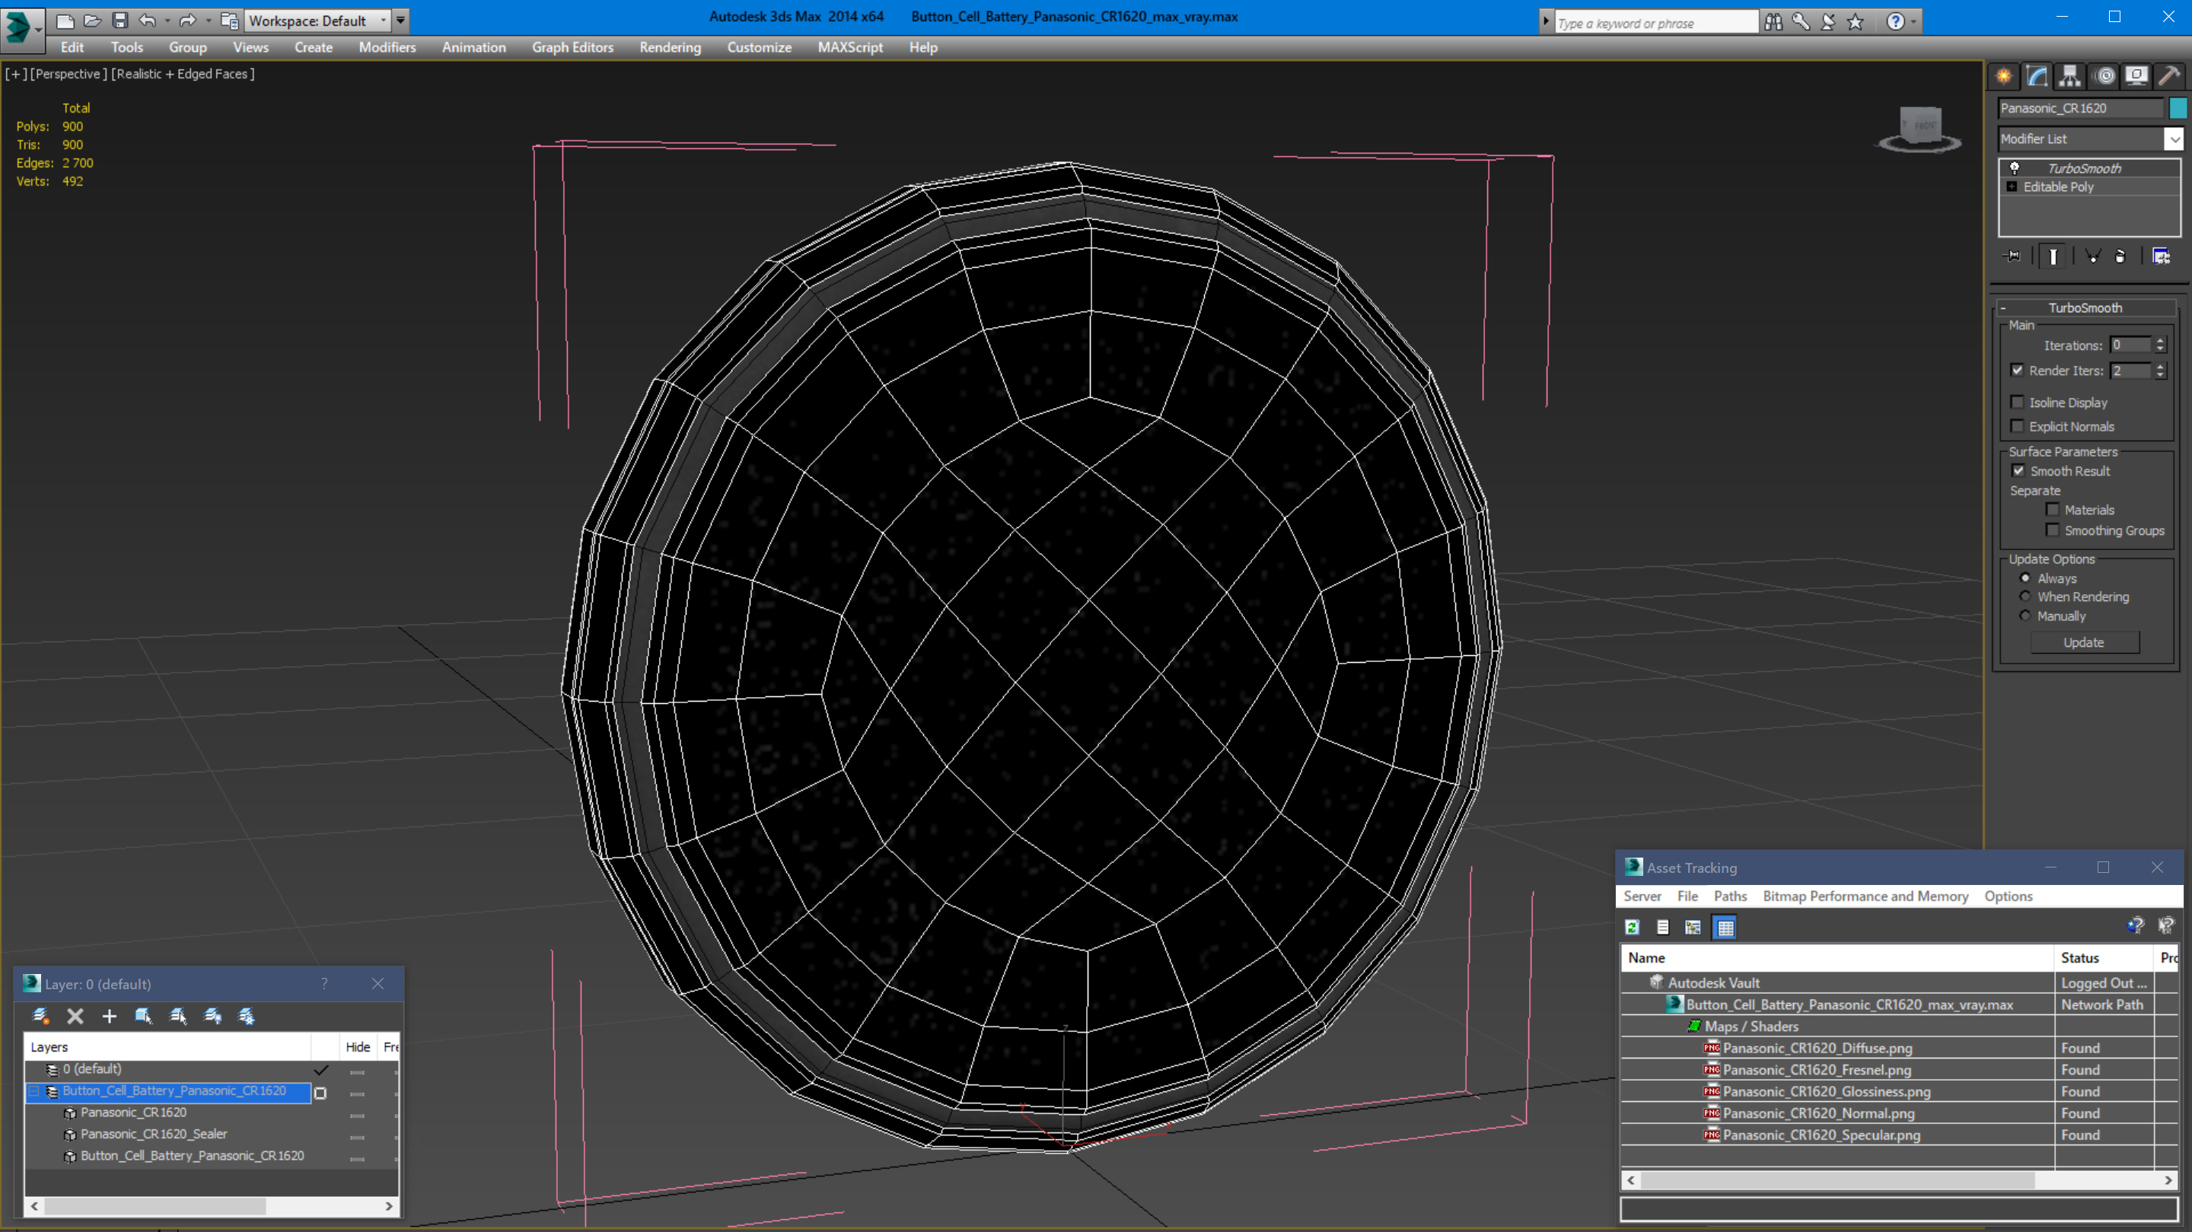Open the Modifier List dropdown
2192x1232 pixels.
coord(2174,138)
